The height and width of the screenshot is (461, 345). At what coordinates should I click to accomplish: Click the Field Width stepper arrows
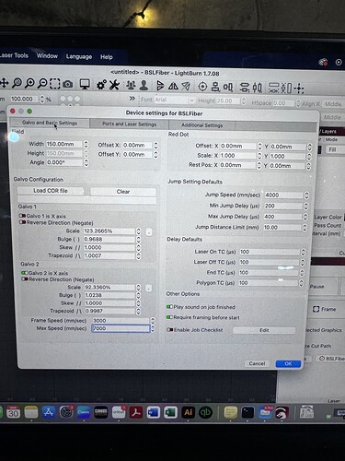(x=86, y=144)
